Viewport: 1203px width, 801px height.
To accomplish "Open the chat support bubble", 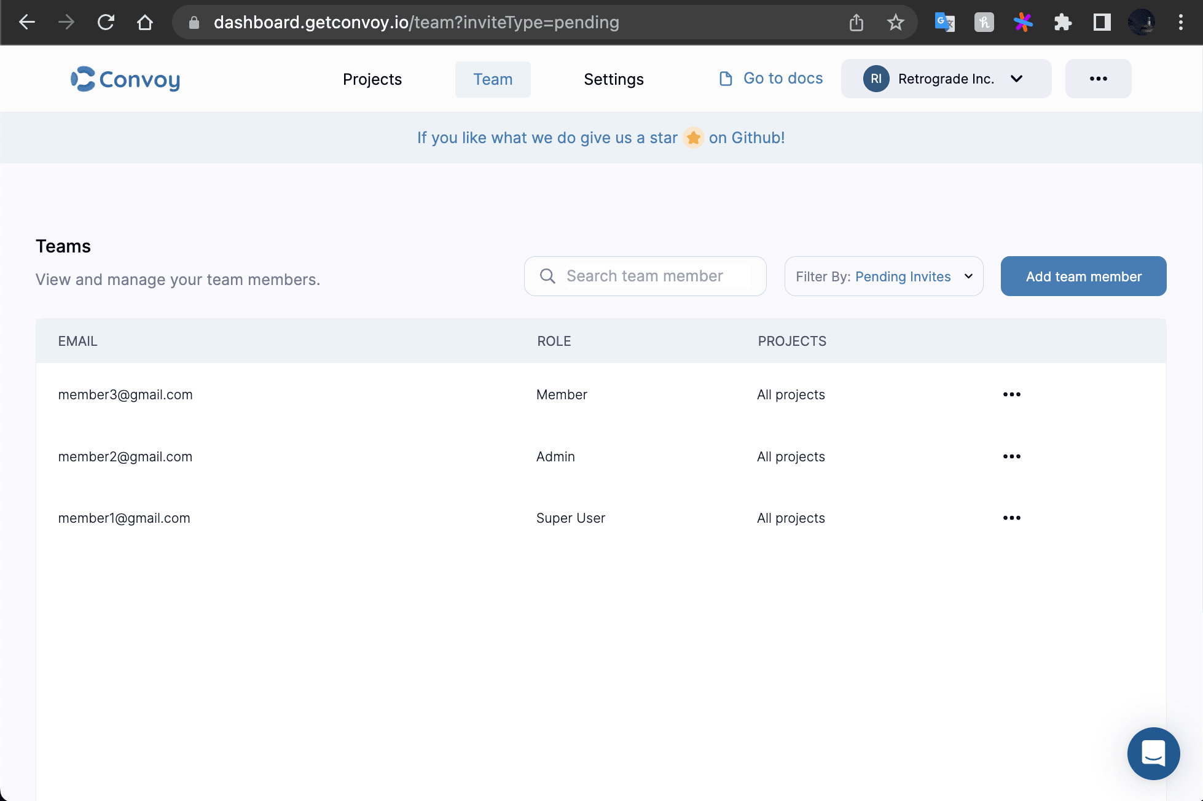I will tap(1153, 753).
